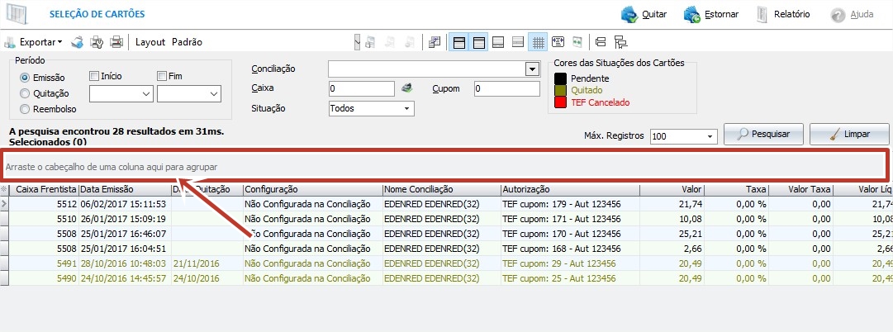The height and width of the screenshot is (332, 893).
Task: Click the column chooser icon
Action: click(x=435, y=42)
